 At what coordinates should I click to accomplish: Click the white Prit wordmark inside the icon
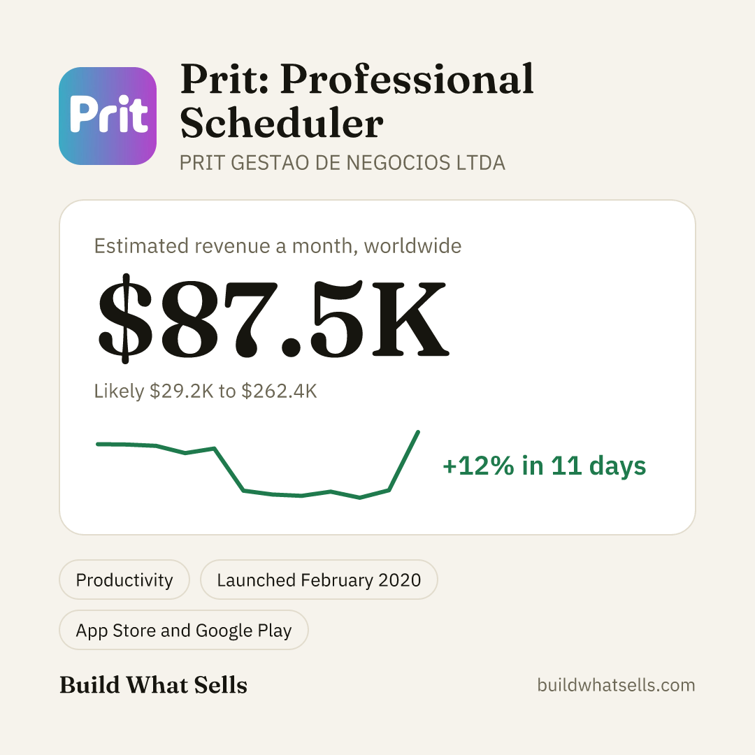click(x=108, y=114)
